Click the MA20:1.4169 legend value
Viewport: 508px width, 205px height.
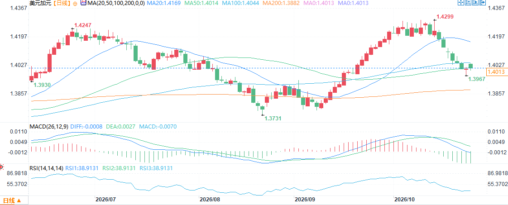click(163, 3)
